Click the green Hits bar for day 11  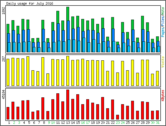click(58, 17)
